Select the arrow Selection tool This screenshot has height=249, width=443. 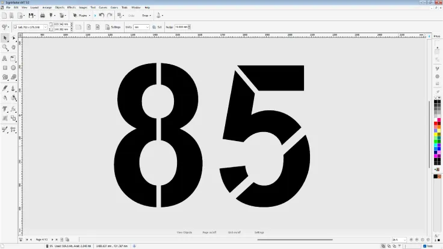point(5,38)
